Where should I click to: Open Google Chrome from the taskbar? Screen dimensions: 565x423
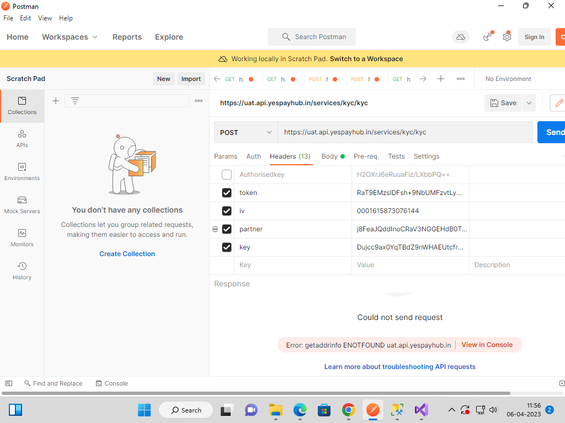tap(349, 410)
